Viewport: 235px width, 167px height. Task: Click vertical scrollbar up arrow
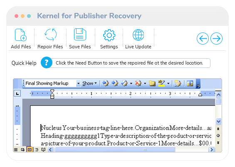tap(218, 95)
